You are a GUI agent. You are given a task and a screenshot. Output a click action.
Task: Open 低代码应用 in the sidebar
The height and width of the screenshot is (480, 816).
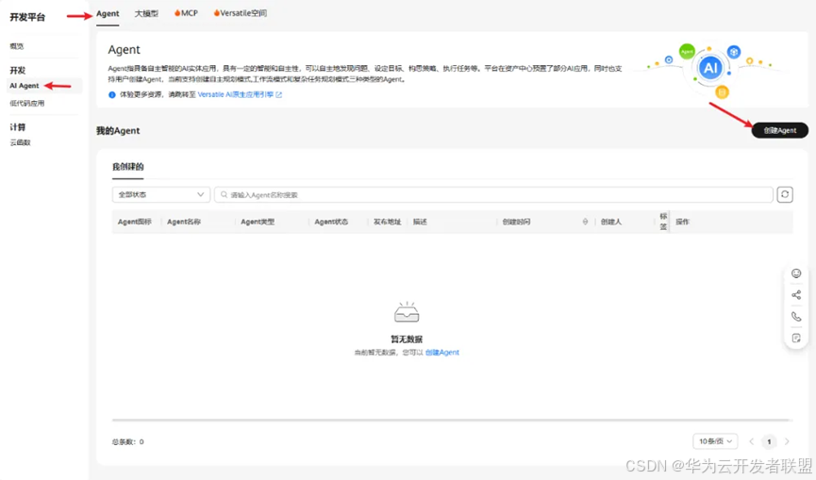click(27, 104)
